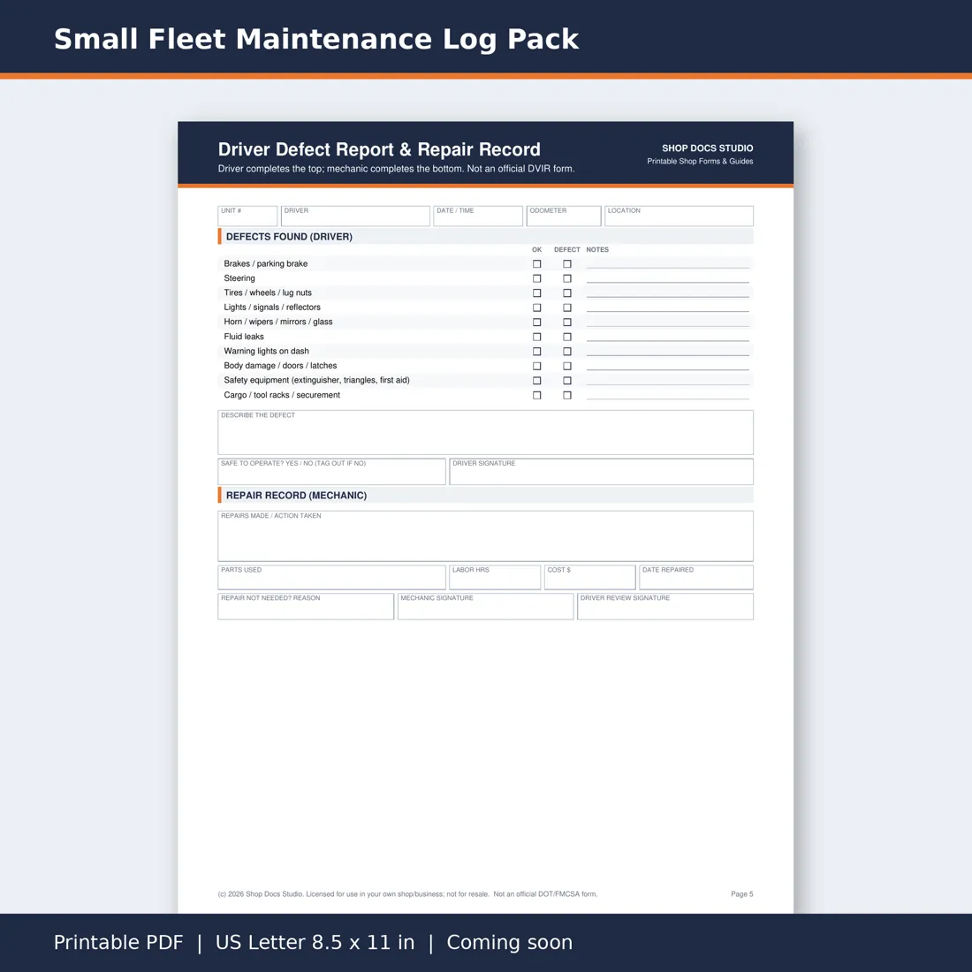Check OK box for Brakes / parking brake
The height and width of the screenshot is (972, 972).
[x=537, y=264]
